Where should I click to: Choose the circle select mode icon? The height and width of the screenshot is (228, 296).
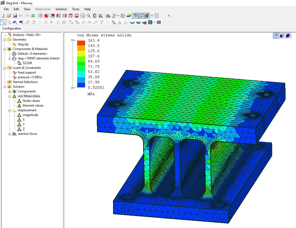click(9, 23)
